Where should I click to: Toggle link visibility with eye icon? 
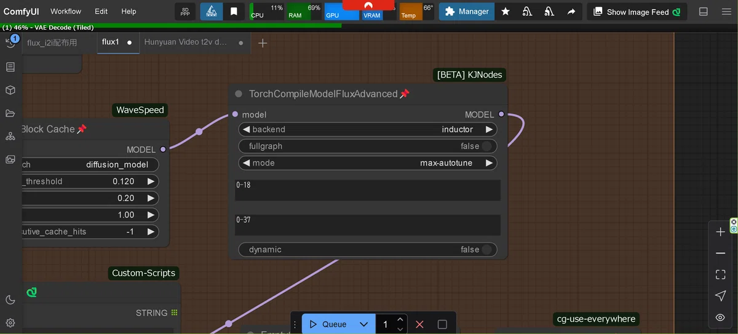[720, 317]
